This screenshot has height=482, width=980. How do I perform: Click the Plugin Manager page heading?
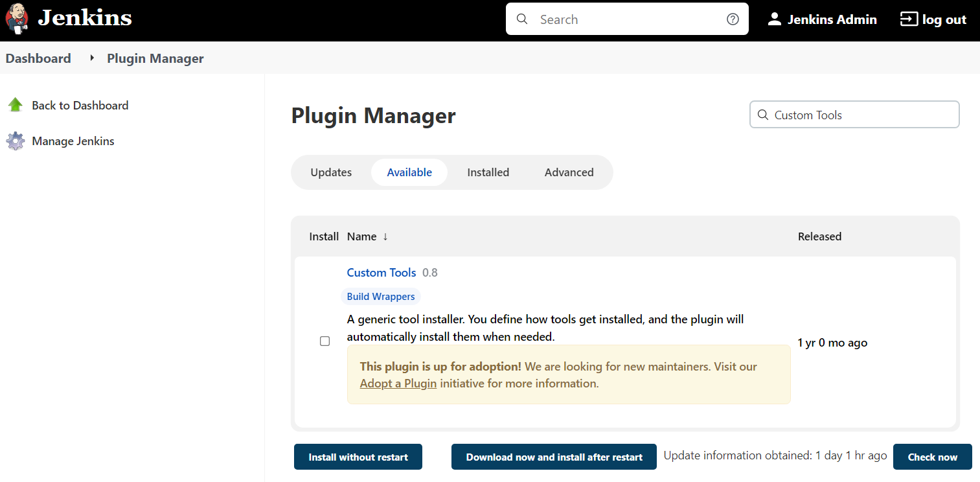click(374, 116)
